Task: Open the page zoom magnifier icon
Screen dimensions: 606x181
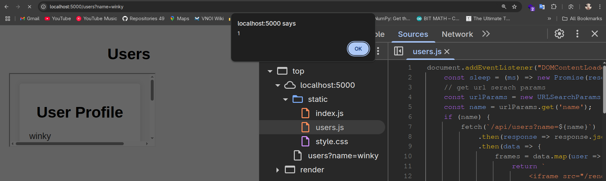Action: (504, 7)
